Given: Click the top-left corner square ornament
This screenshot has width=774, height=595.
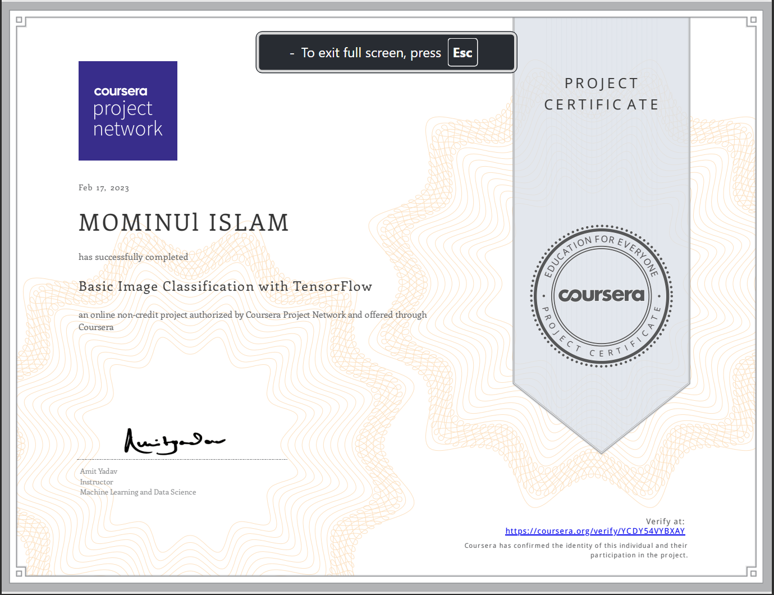Looking at the screenshot, I should (20, 21).
